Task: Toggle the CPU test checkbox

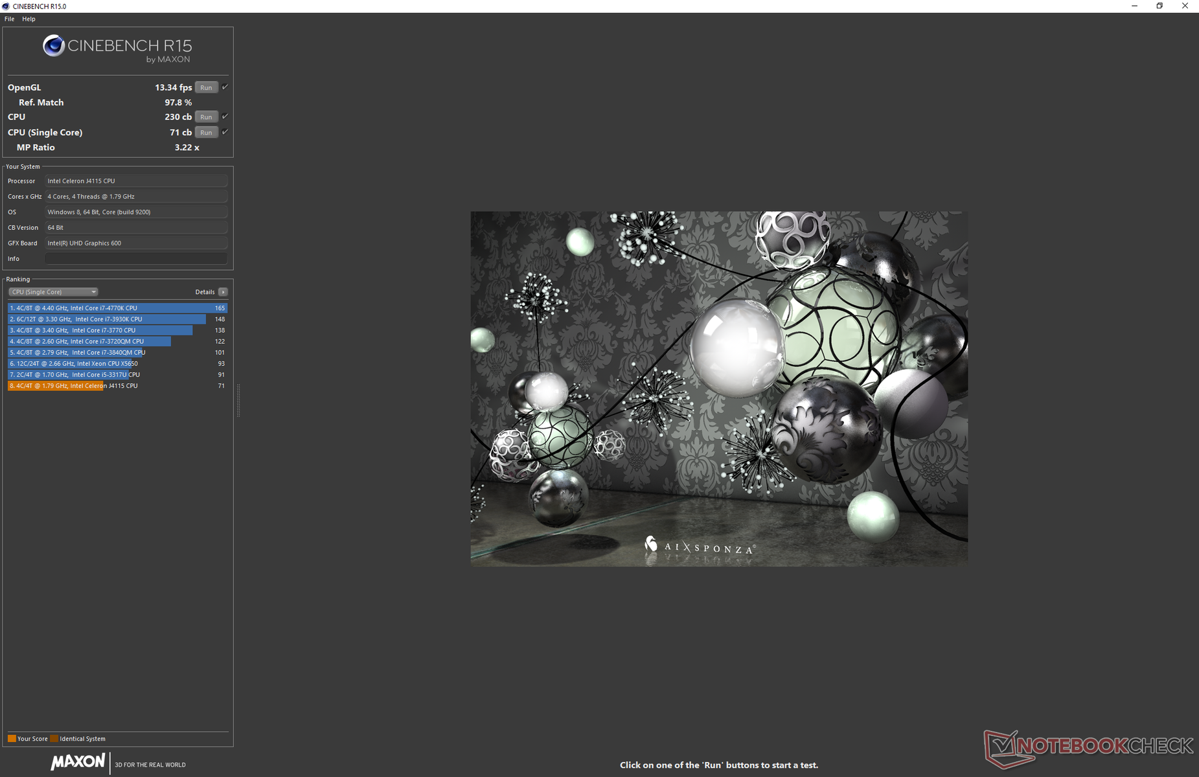Action: click(x=225, y=117)
